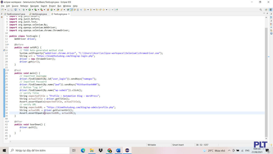Create a New Java Class
The width and height of the screenshot is (273, 154).
pyautogui.click(x=51, y=10)
